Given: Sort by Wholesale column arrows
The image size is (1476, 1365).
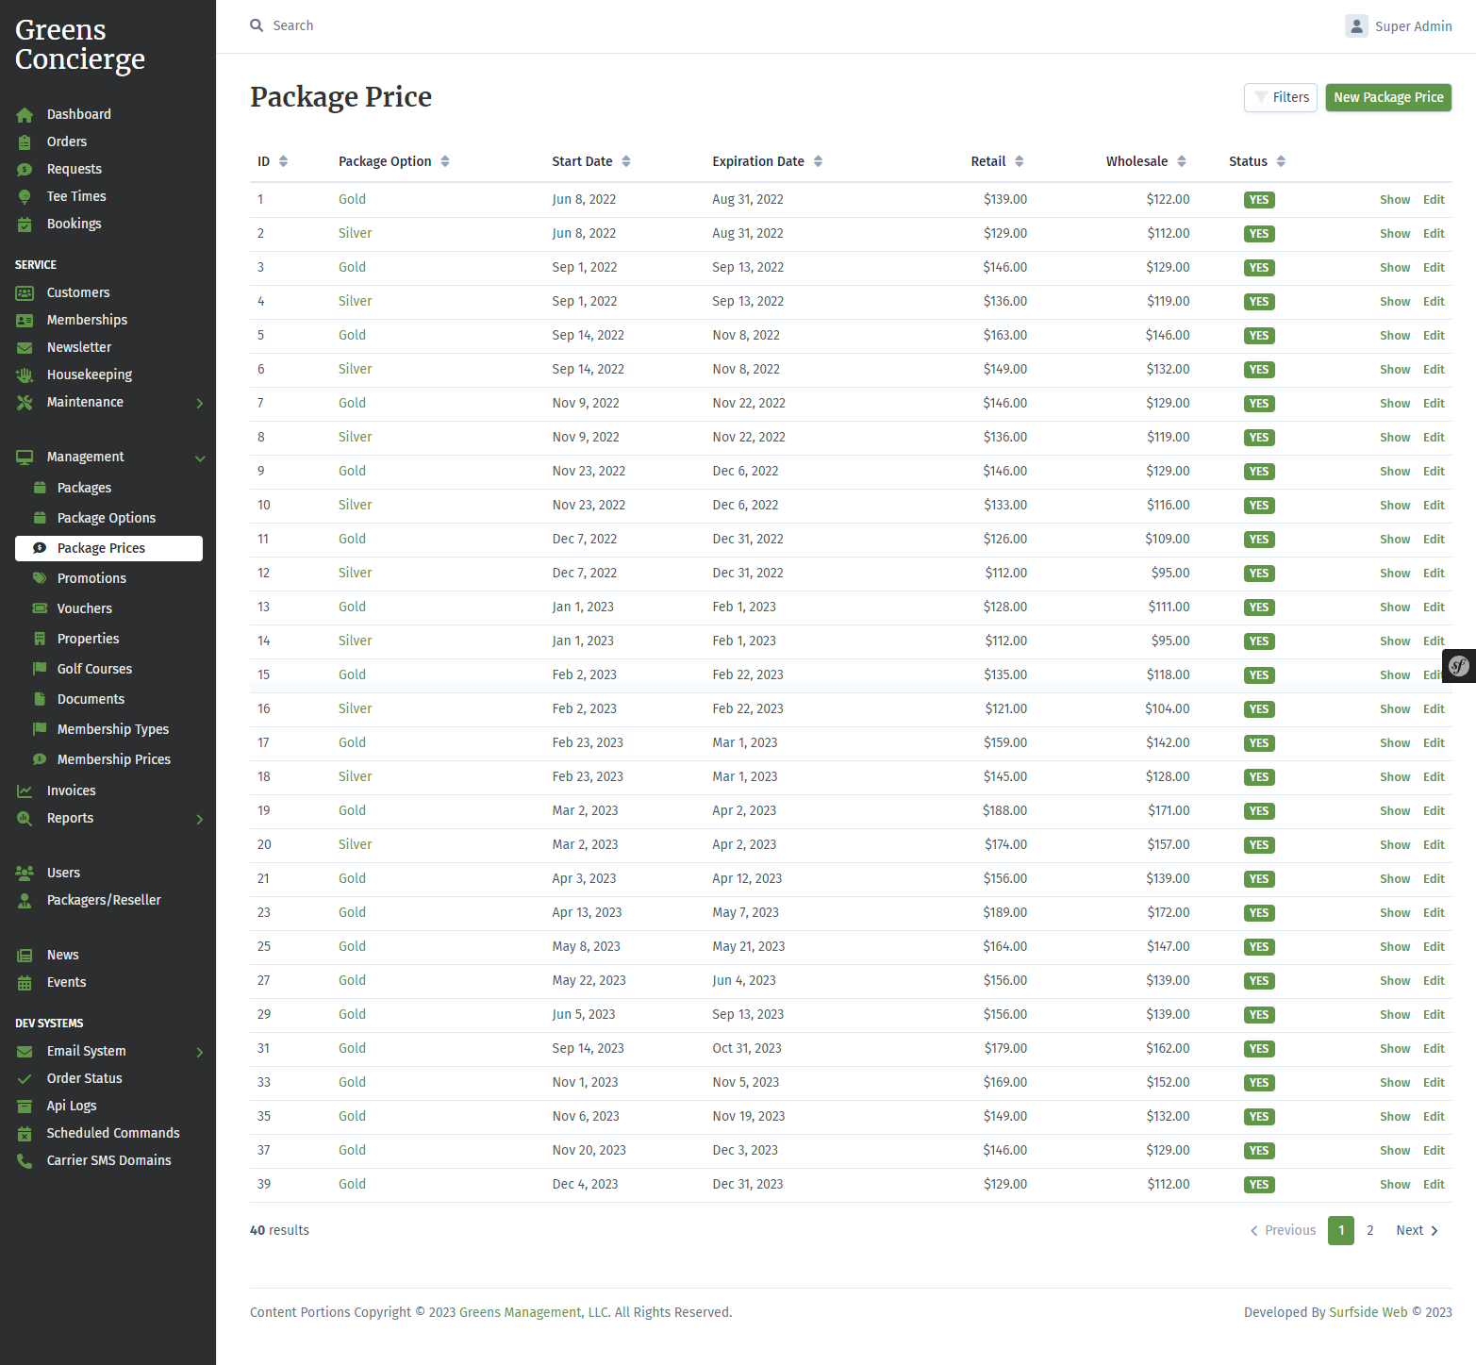Looking at the screenshot, I should pyautogui.click(x=1182, y=161).
